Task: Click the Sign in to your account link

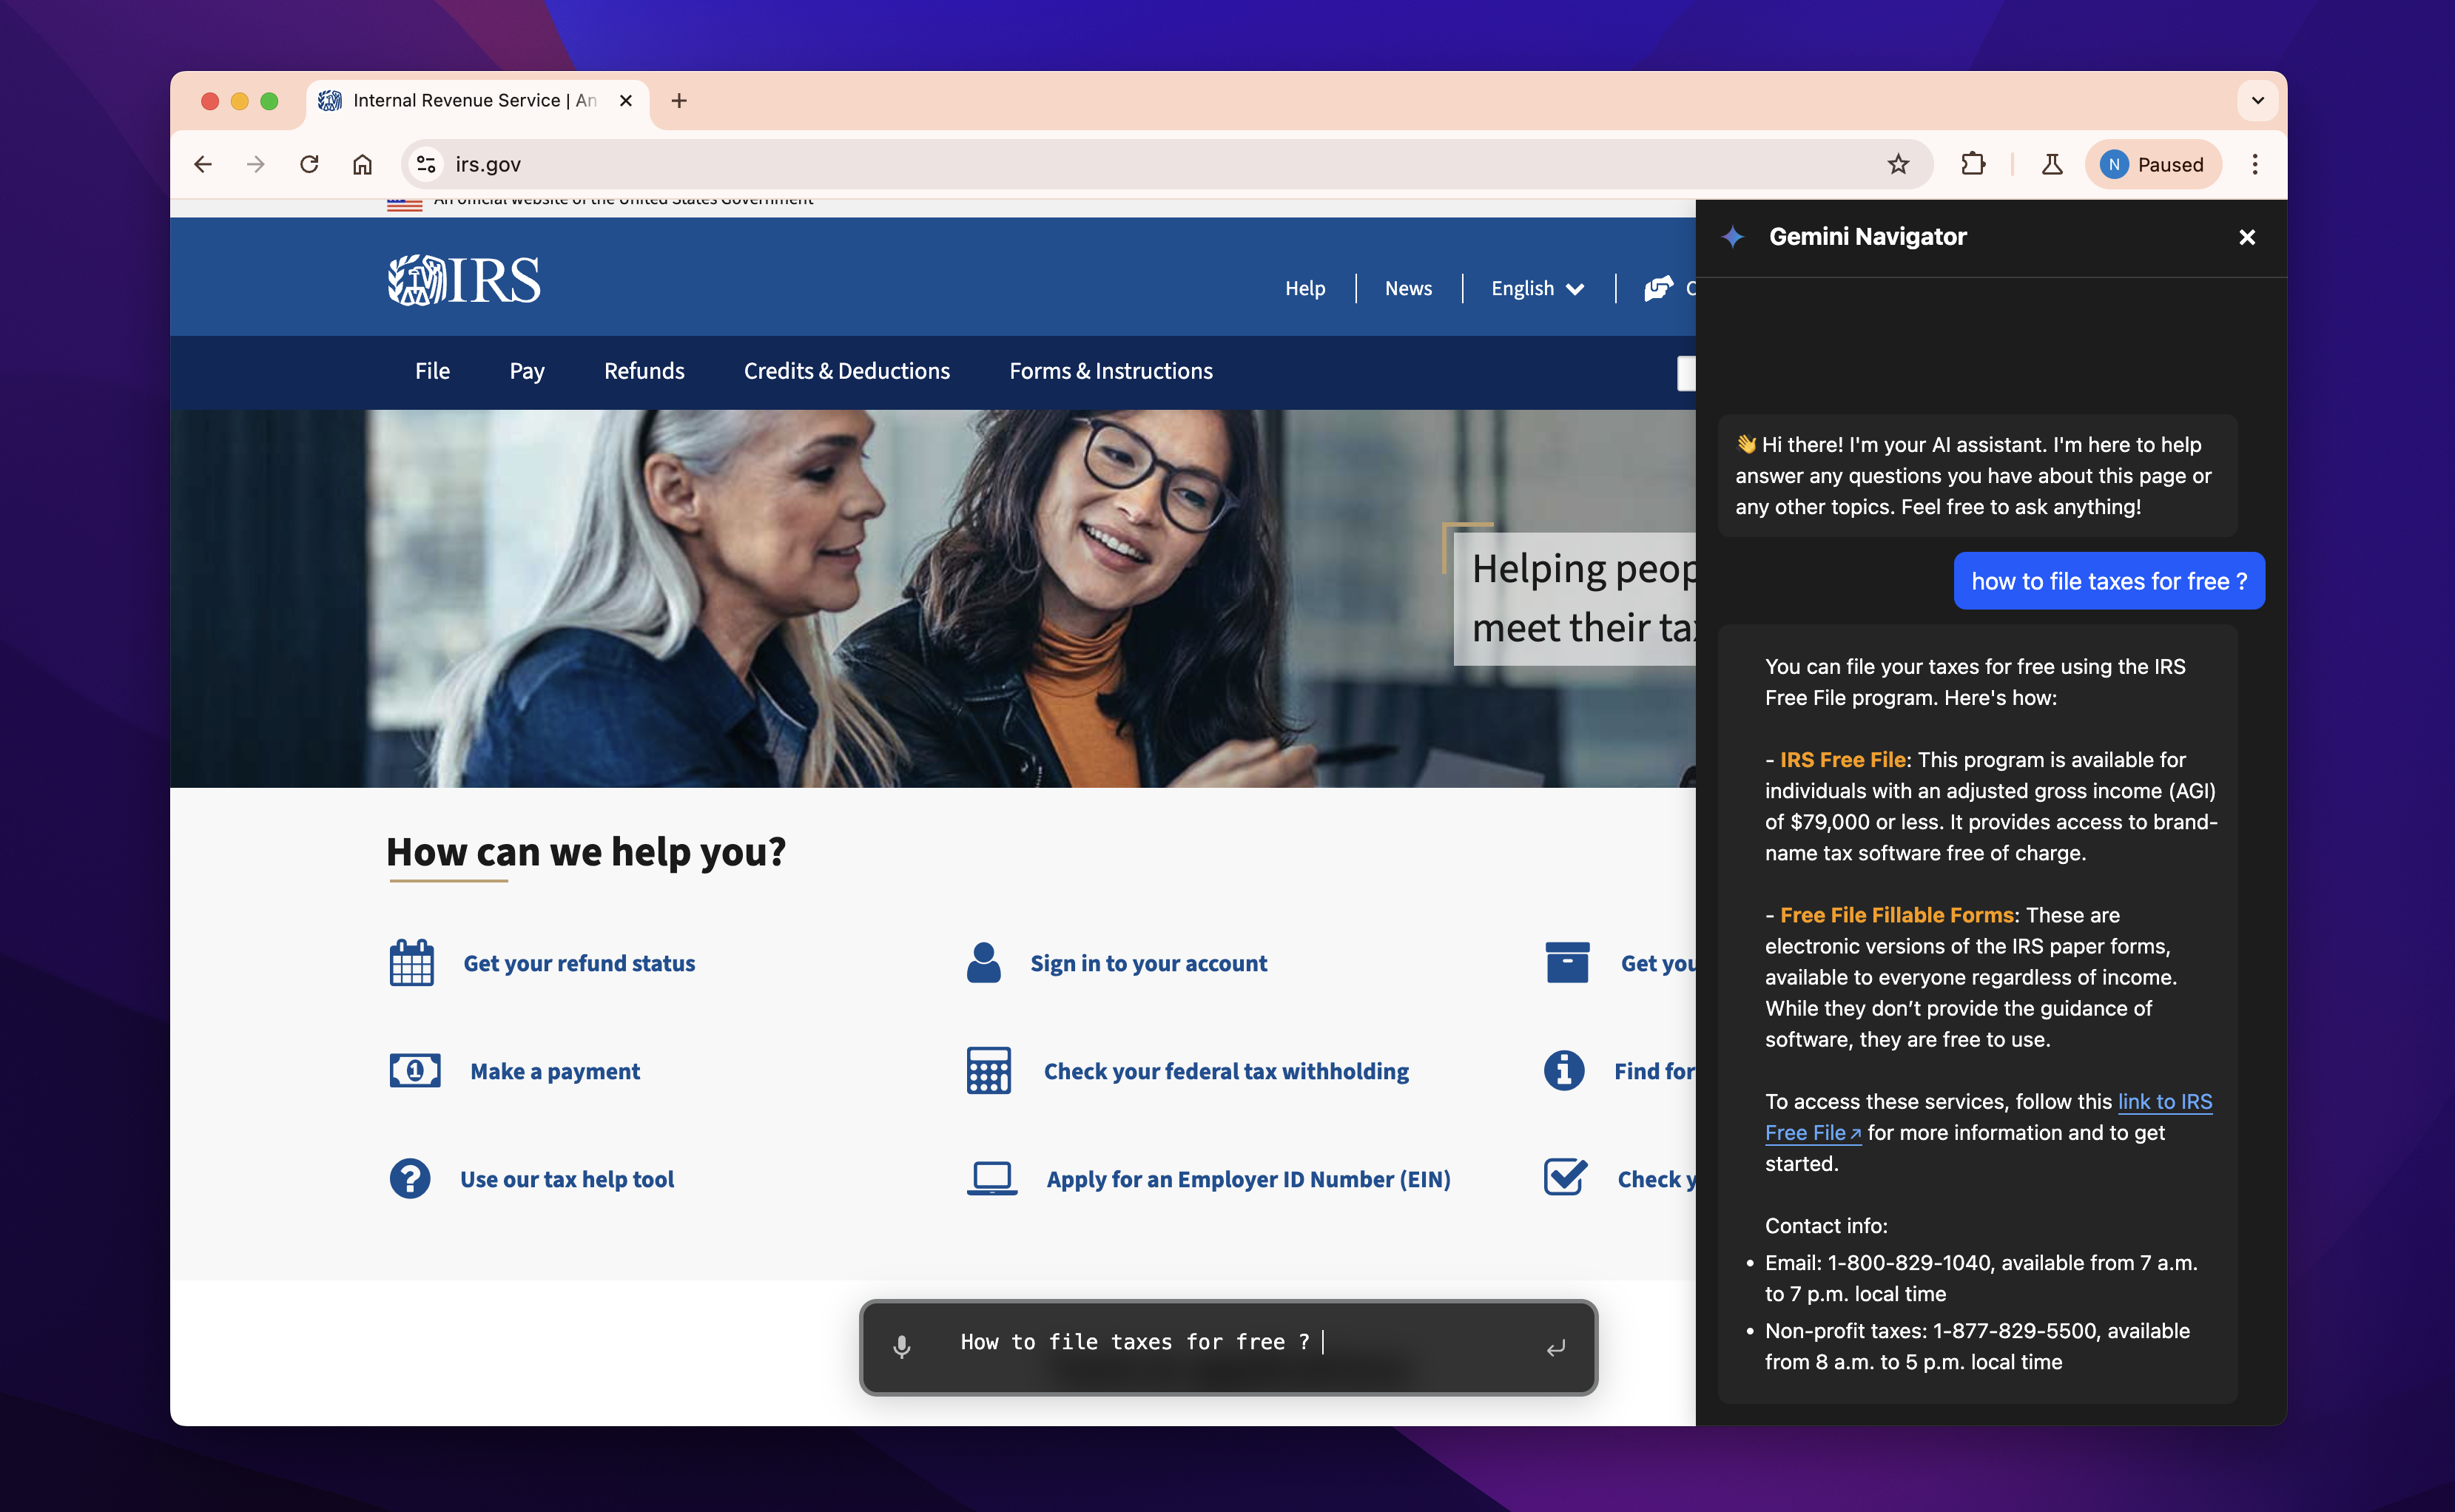Action: 1148,963
